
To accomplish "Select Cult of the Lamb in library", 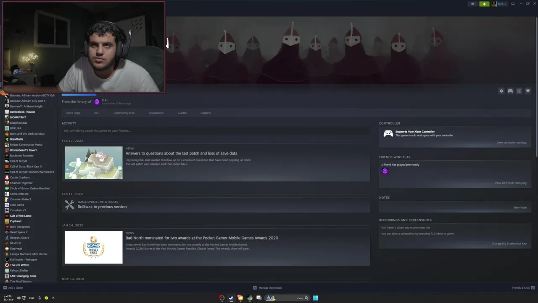I will [x=21, y=216].
